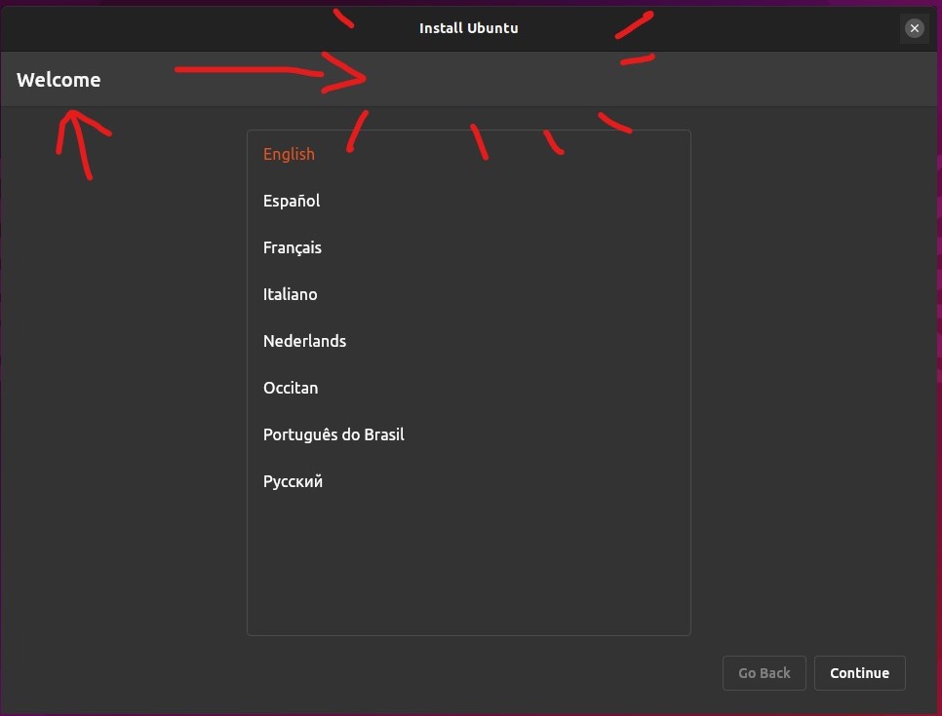
Task: Click the purple desktop background strip
Action: point(936,390)
